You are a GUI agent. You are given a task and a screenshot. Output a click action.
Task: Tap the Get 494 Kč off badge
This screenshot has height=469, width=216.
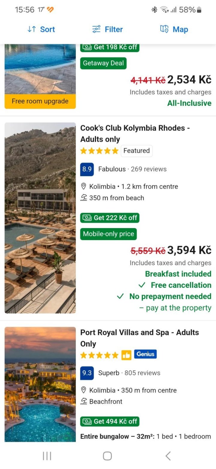pos(110,422)
